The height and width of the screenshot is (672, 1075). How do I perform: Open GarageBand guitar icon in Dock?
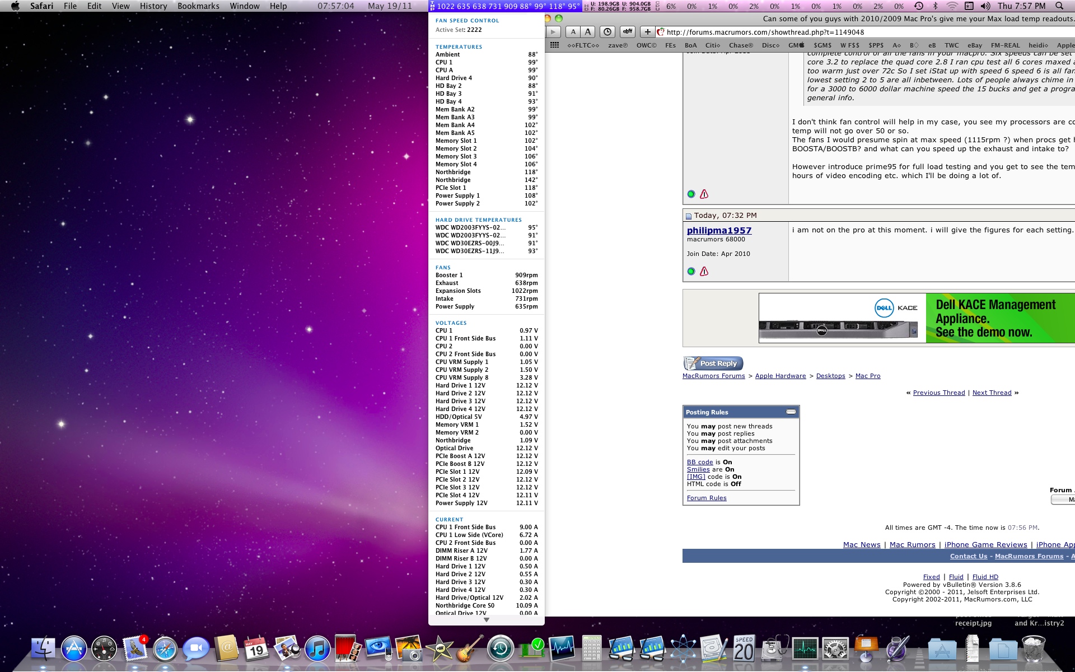470,650
